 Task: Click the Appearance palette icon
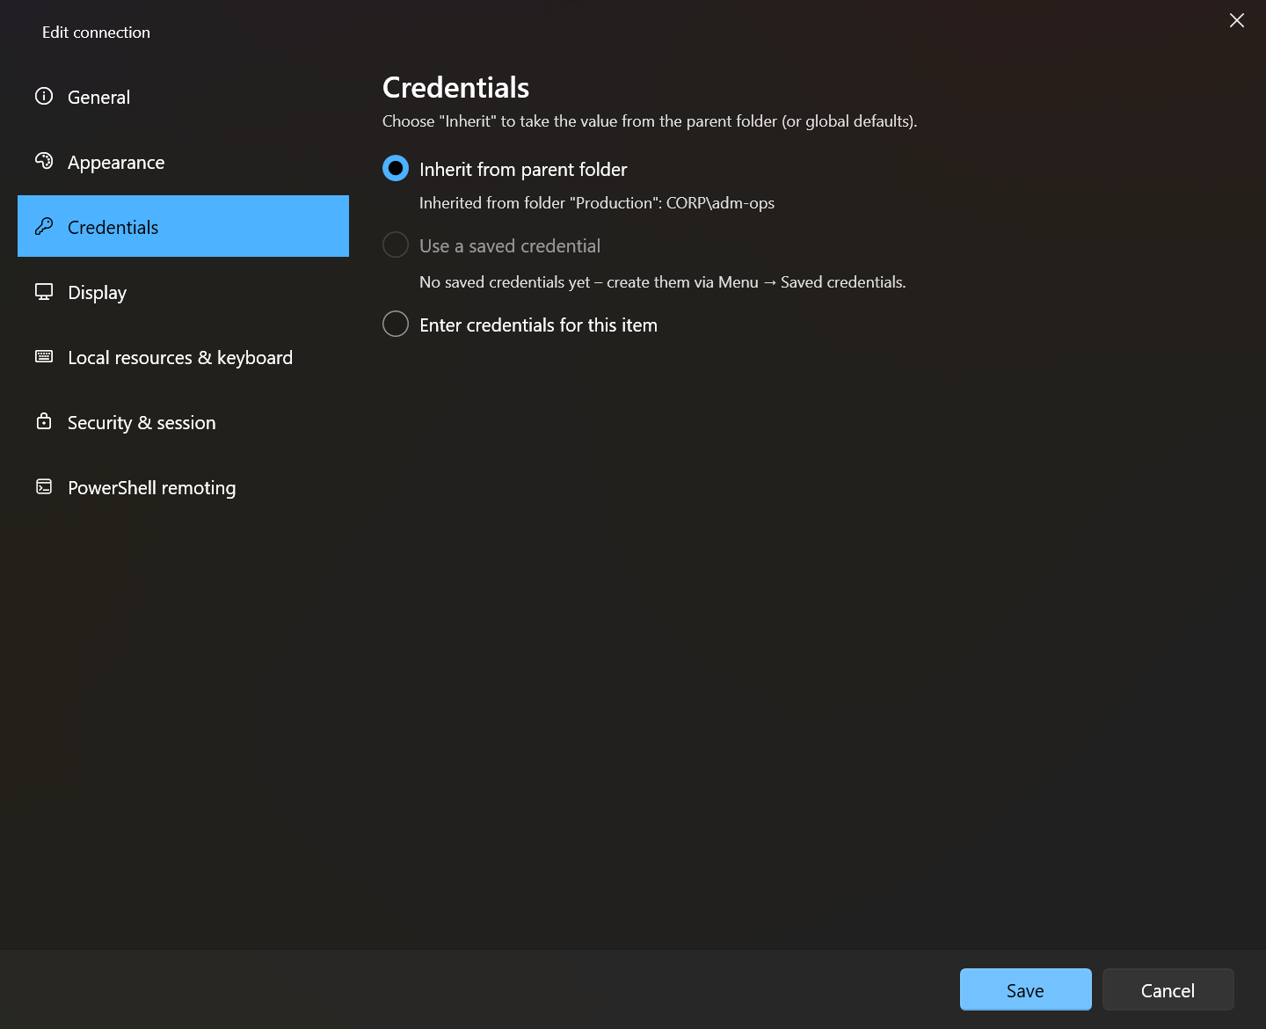point(44,161)
